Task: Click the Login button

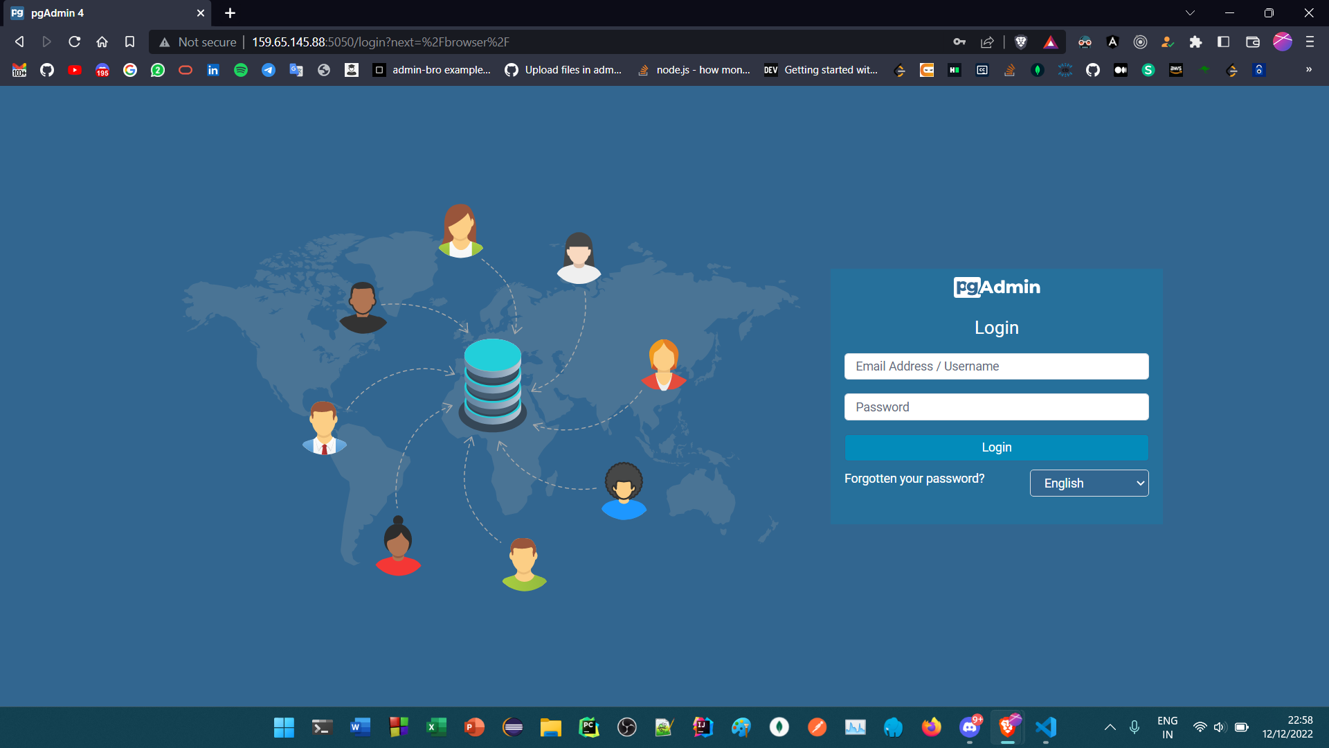Action: (996, 447)
